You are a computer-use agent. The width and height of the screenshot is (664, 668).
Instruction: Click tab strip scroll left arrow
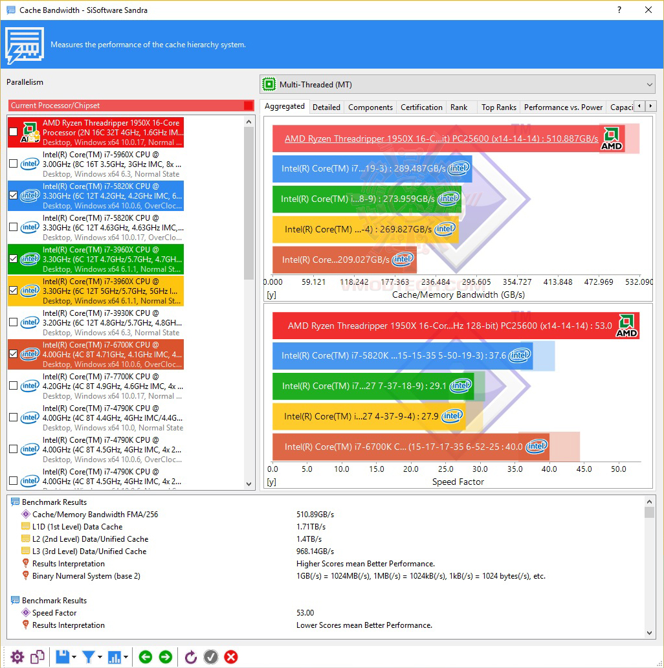[639, 106]
